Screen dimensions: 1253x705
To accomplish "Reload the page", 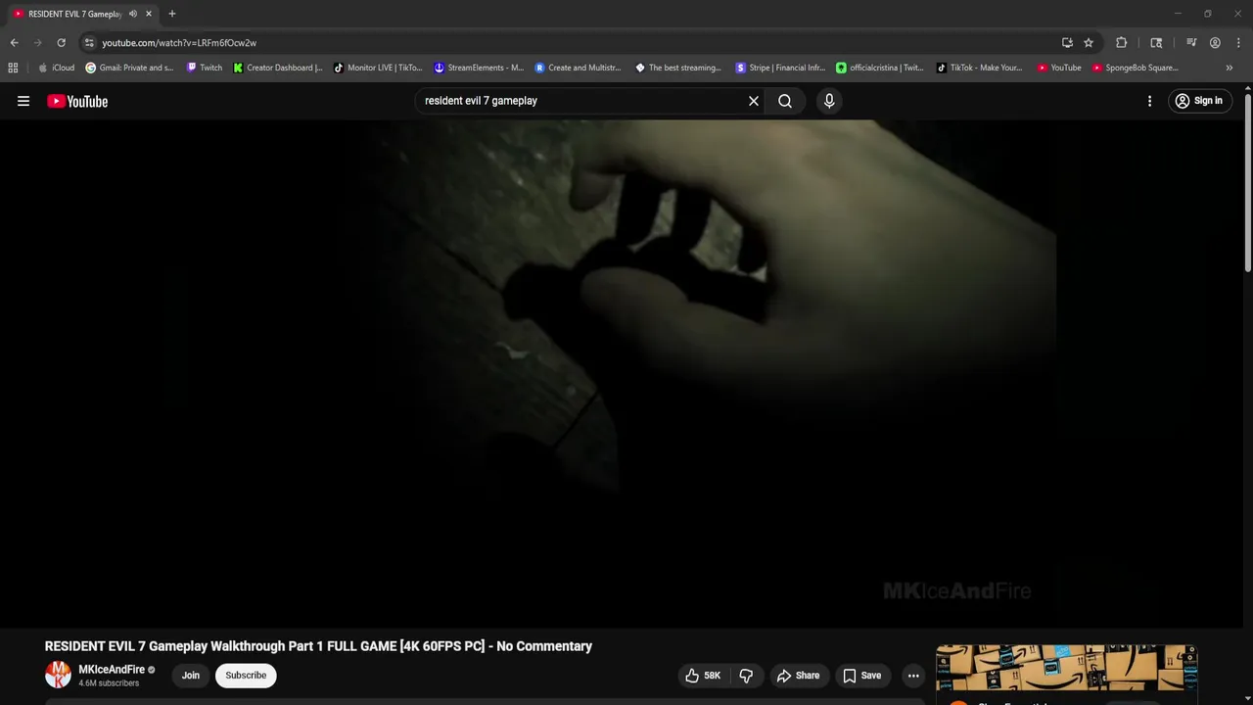I will [x=61, y=43].
